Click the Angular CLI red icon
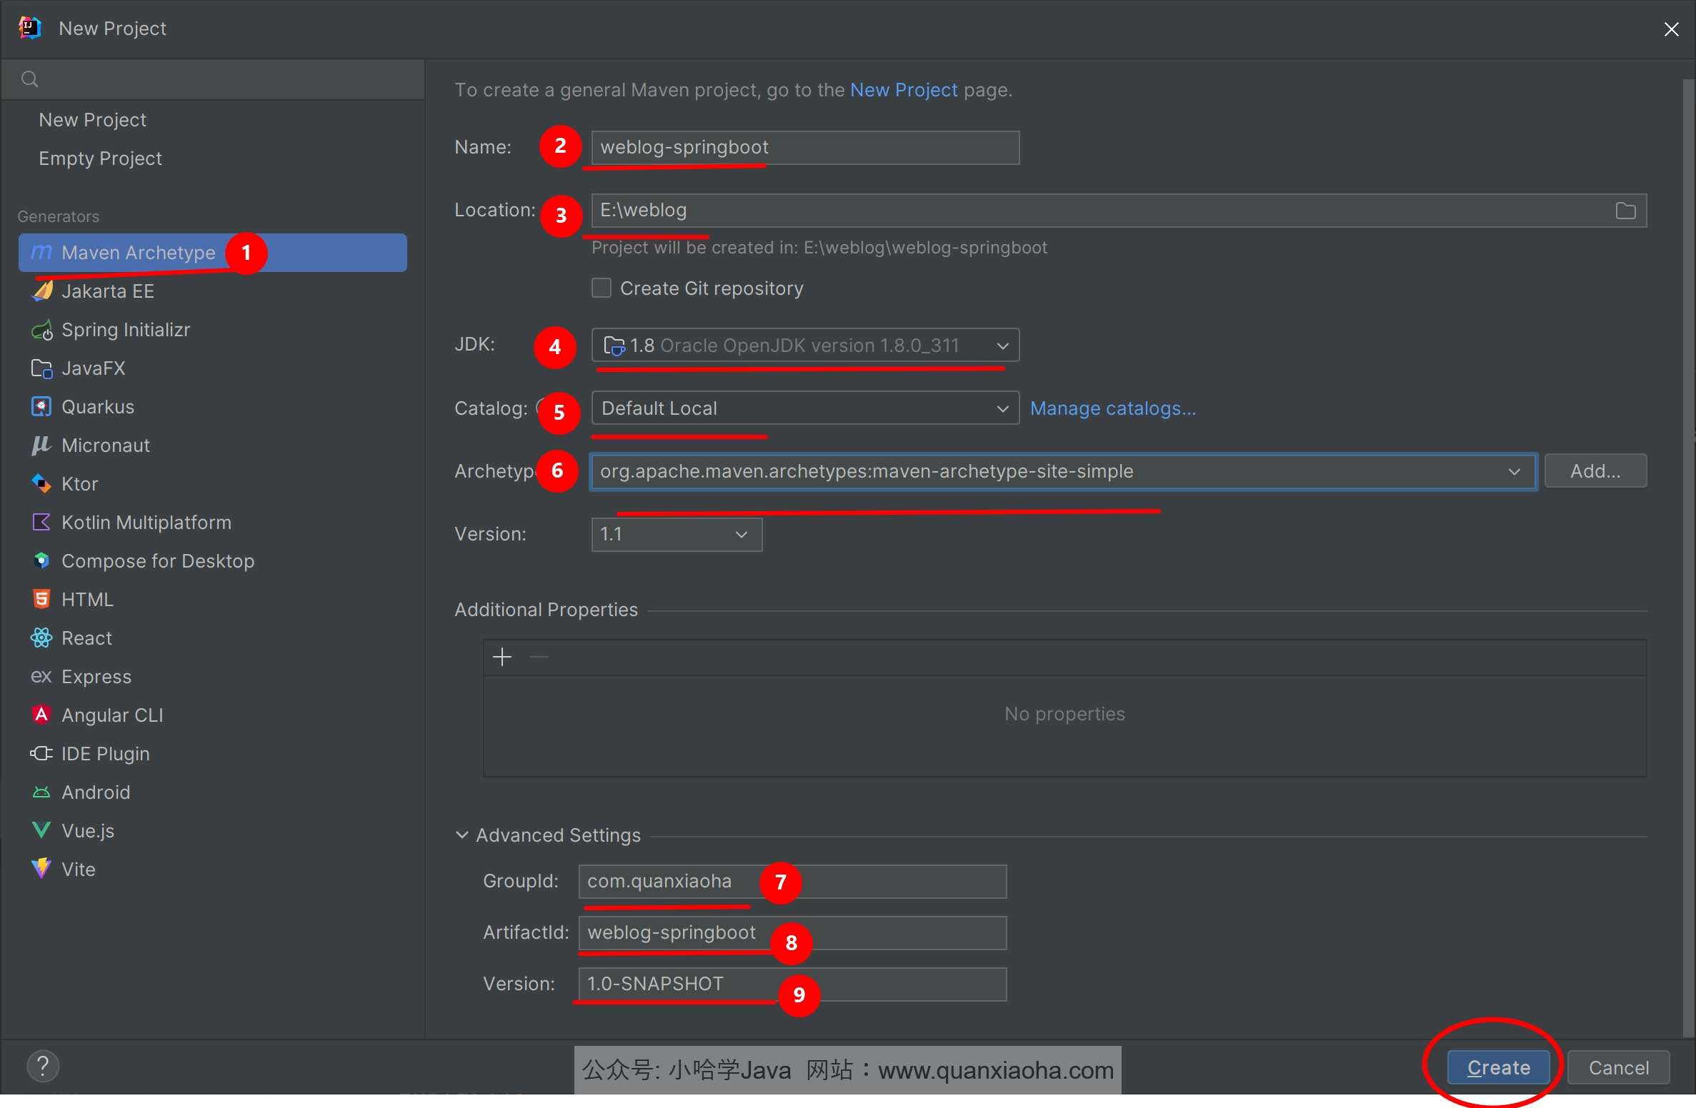 [42, 715]
